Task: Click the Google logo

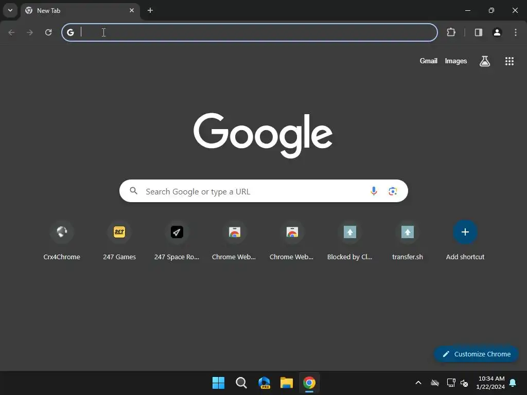Action: click(x=263, y=135)
